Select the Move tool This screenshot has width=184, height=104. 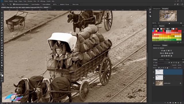tap(2, 13)
